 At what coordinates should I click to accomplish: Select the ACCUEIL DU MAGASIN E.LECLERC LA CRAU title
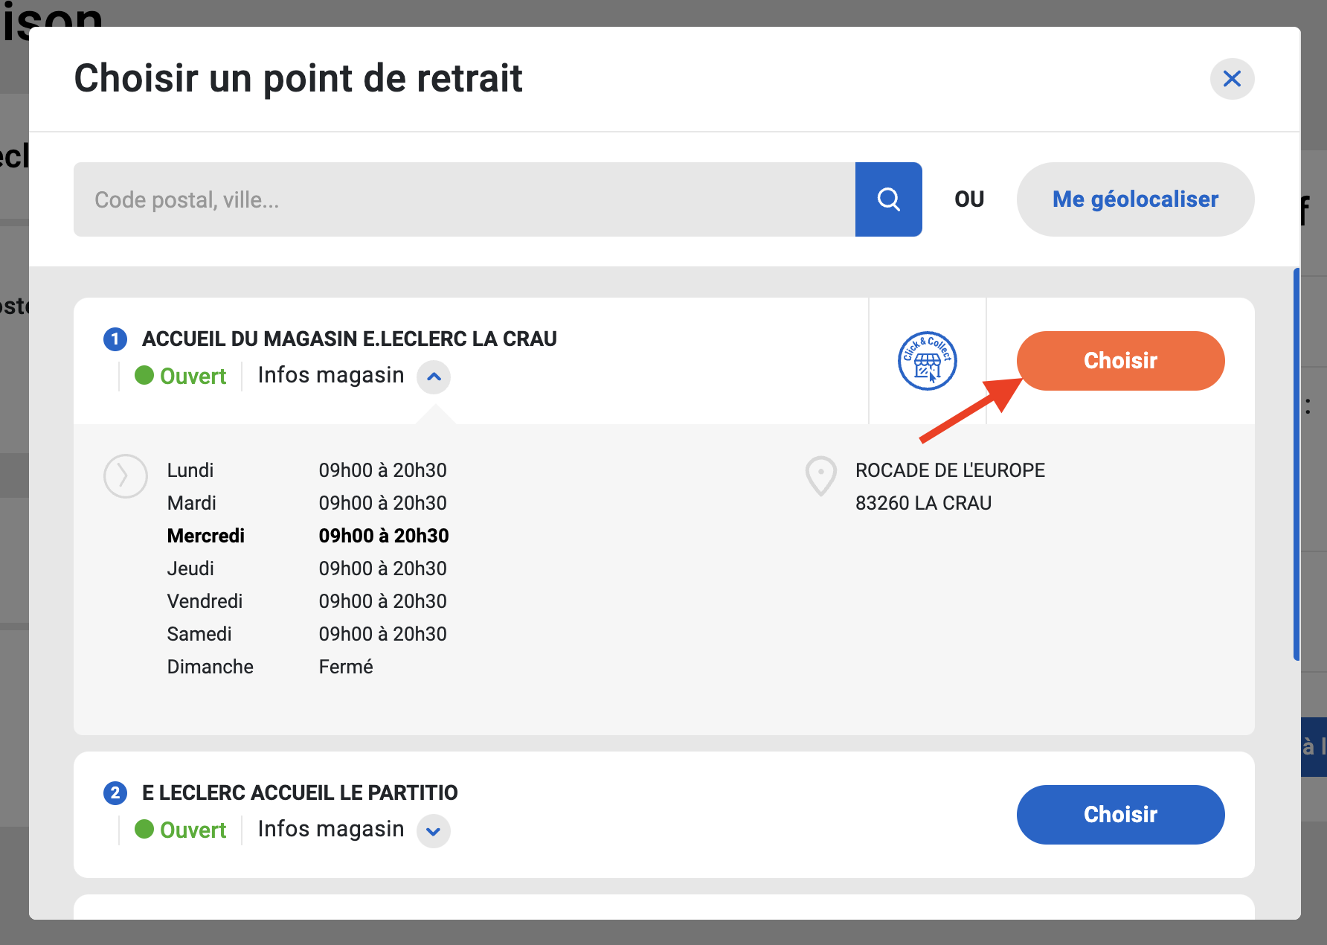tap(350, 339)
